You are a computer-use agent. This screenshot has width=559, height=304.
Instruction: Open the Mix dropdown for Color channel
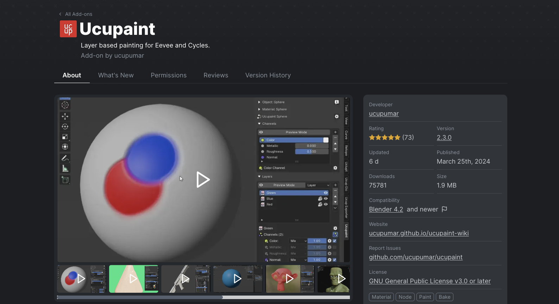pos(298,241)
